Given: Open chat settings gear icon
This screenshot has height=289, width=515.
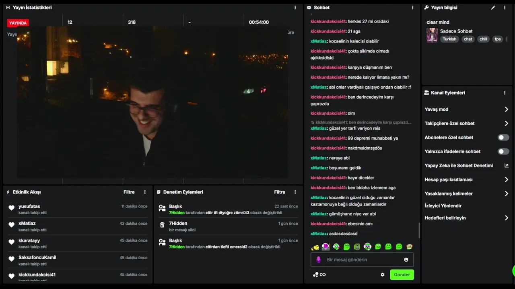Looking at the screenshot, I should tap(383, 275).
